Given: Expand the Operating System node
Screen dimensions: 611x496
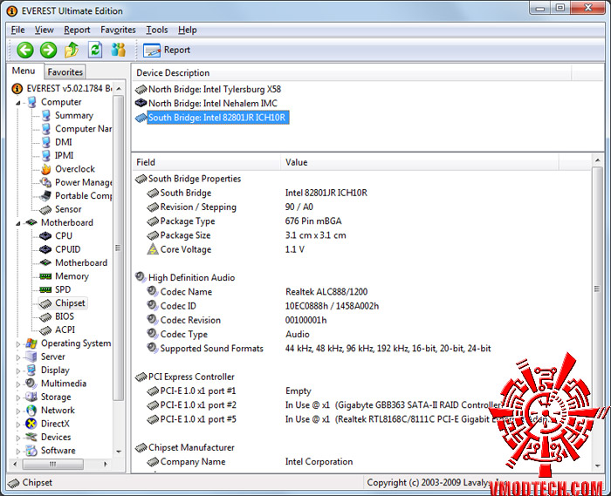Looking at the screenshot, I should pos(18,344).
